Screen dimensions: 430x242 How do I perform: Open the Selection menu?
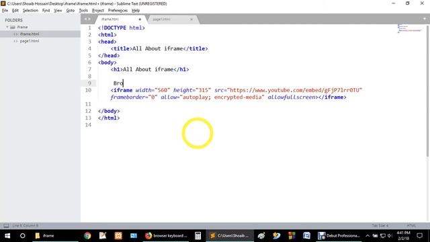(30, 11)
